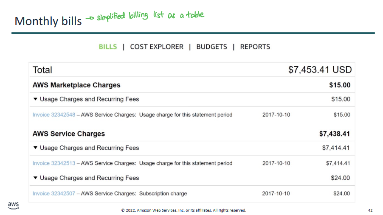Open Invoice 32342548 link
This screenshot has height=215, width=383.
click(54, 114)
